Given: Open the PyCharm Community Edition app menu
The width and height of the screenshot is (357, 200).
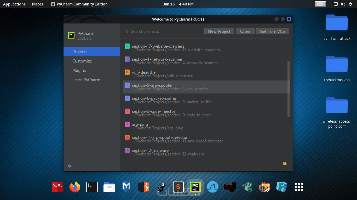Looking at the screenshot, I should [x=79, y=4].
